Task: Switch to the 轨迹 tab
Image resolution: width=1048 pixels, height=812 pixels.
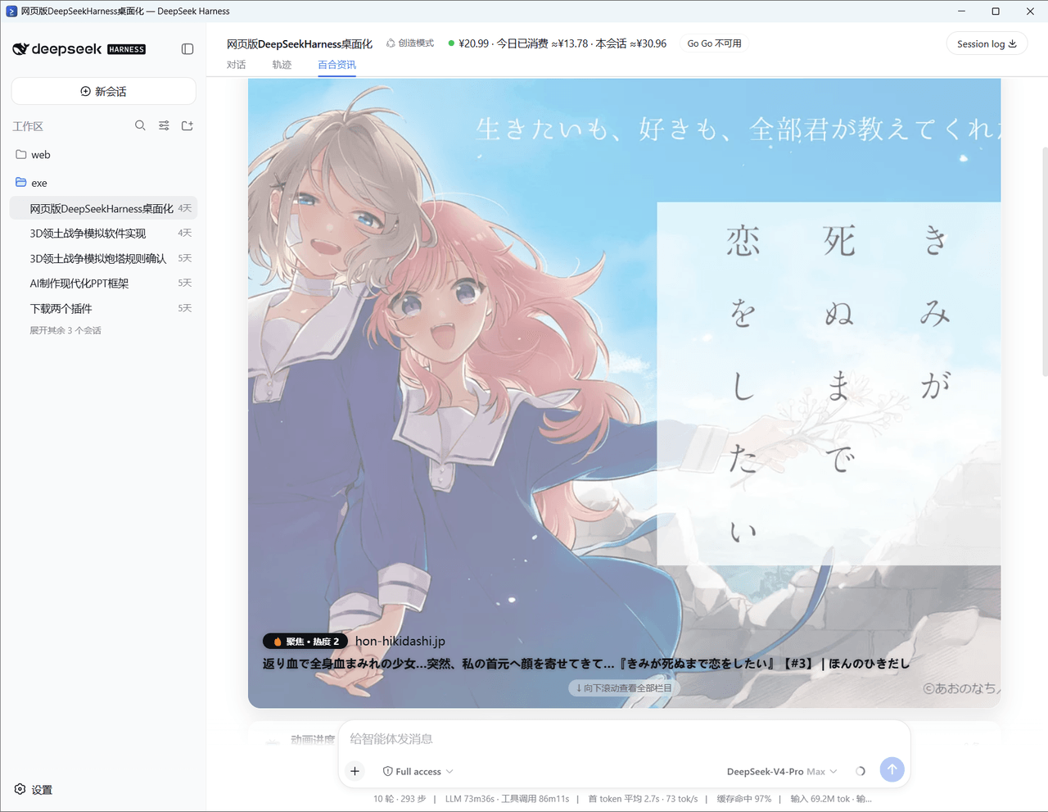Action: click(282, 65)
